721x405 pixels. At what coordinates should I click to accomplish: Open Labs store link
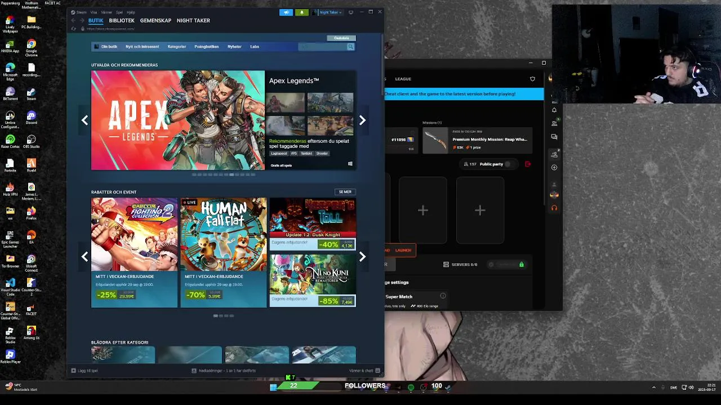click(x=255, y=47)
